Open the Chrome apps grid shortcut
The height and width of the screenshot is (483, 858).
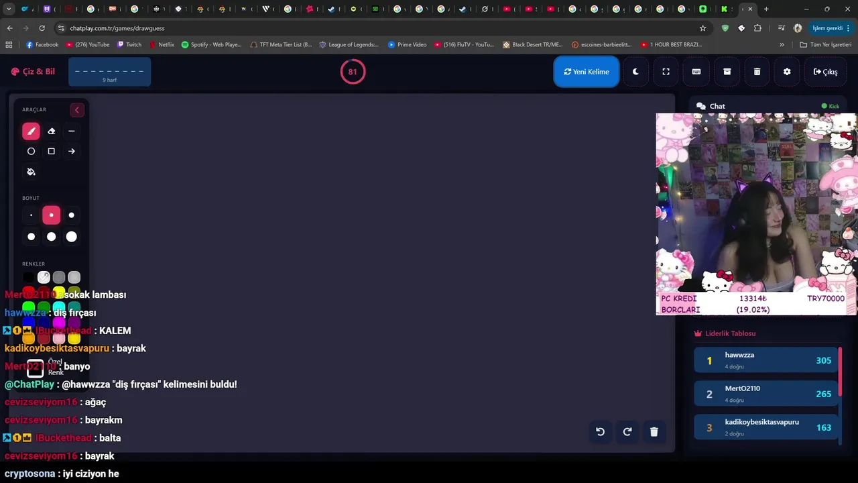tap(9, 45)
